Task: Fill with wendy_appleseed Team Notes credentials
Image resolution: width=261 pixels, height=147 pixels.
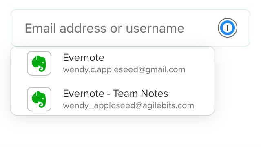Action: [x=113, y=99]
